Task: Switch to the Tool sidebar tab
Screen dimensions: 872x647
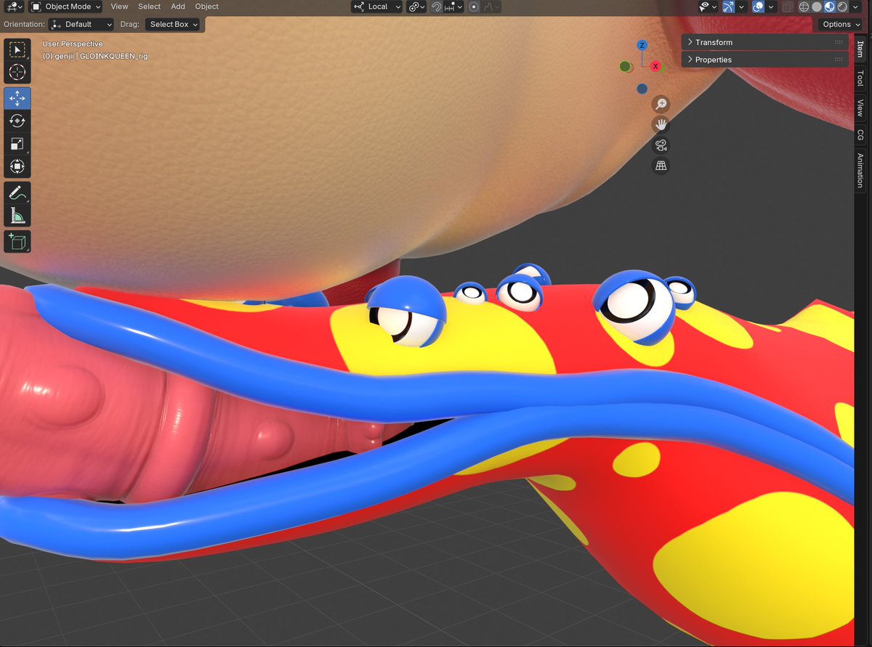Action: [x=860, y=78]
